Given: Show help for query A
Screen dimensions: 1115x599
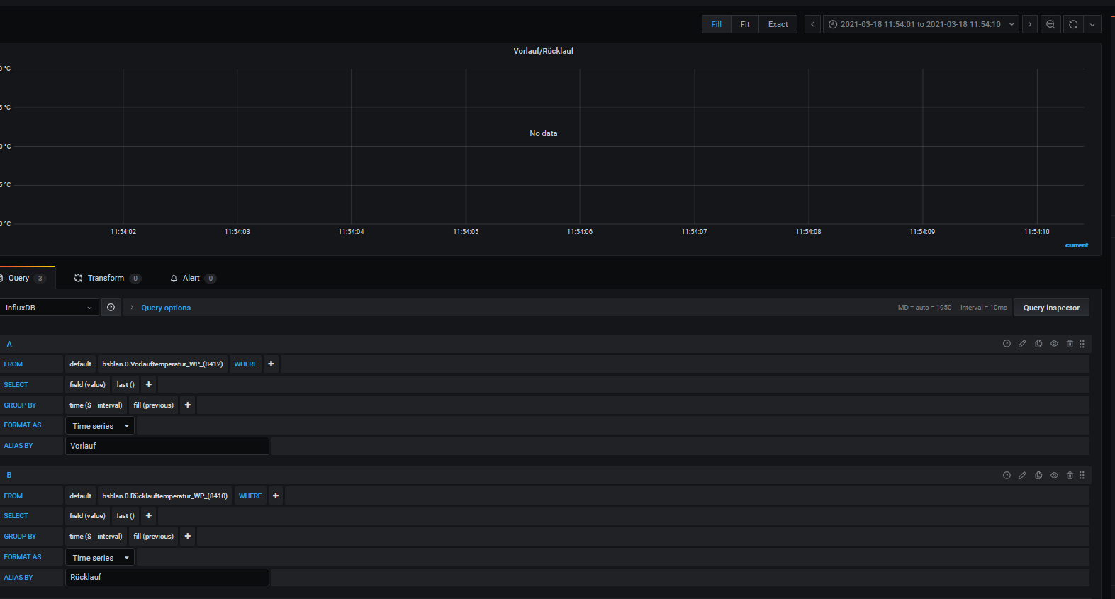Looking at the screenshot, I should point(1007,344).
